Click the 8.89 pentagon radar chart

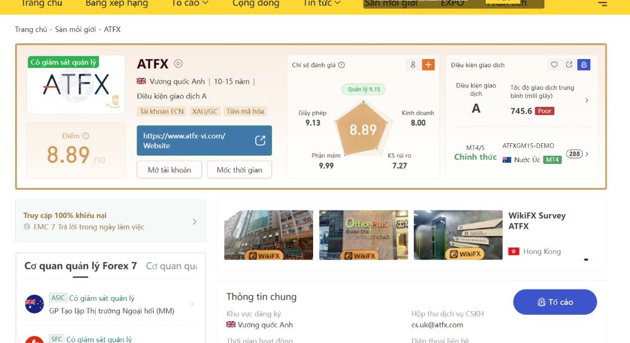(363, 129)
